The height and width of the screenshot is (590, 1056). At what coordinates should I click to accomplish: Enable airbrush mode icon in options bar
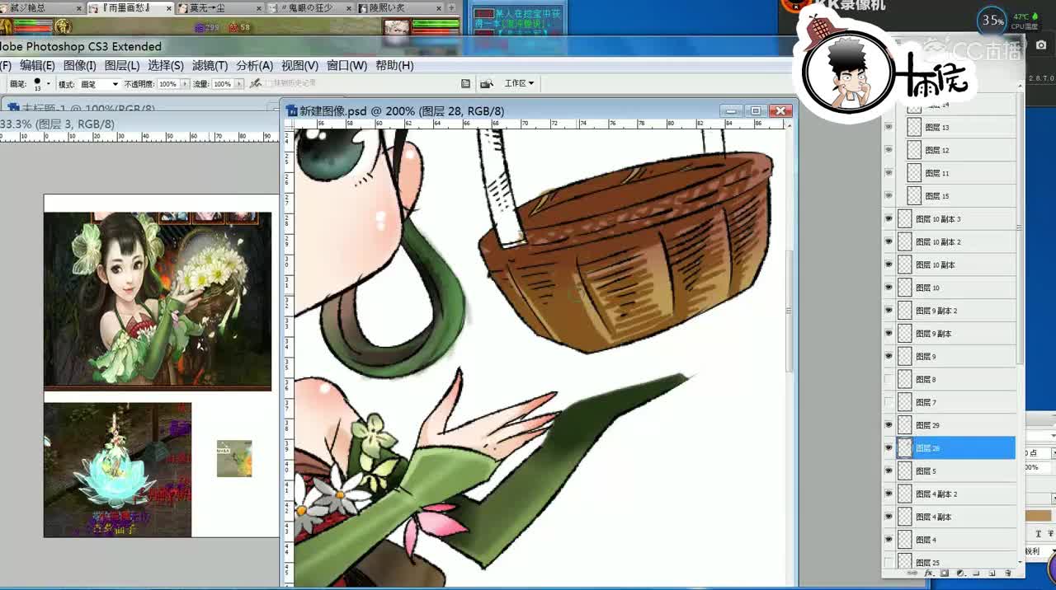pos(256,84)
